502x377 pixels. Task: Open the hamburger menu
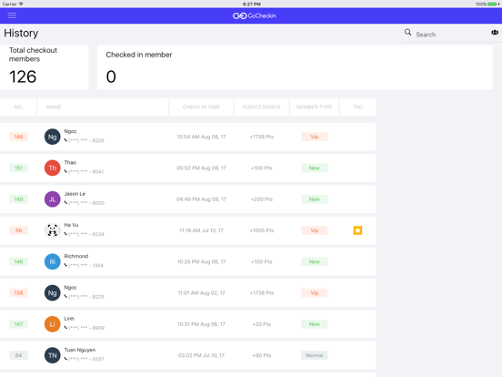tap(12, 15)
